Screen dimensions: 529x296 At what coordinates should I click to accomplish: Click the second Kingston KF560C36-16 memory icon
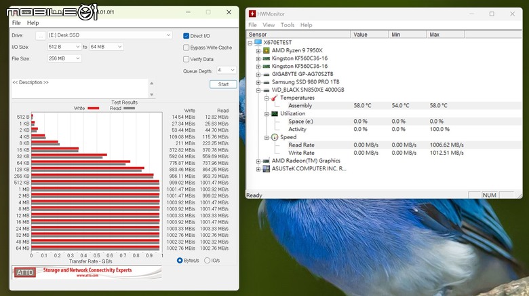266,67
